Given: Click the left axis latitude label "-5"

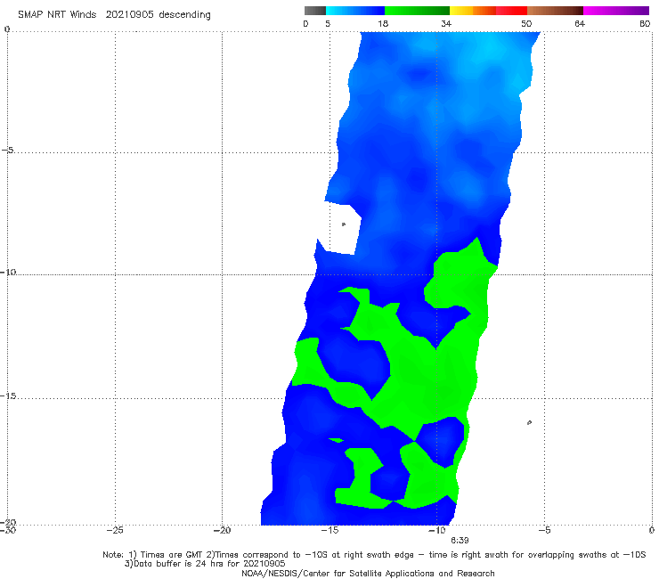Looking at the screenshot, I should pyautogui.click(x=8, y=151).
